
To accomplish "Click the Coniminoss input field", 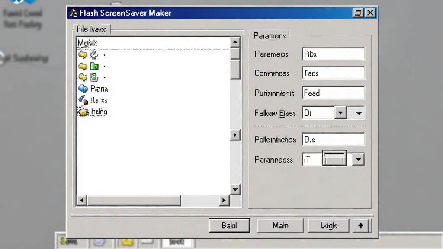I will 334,73.
